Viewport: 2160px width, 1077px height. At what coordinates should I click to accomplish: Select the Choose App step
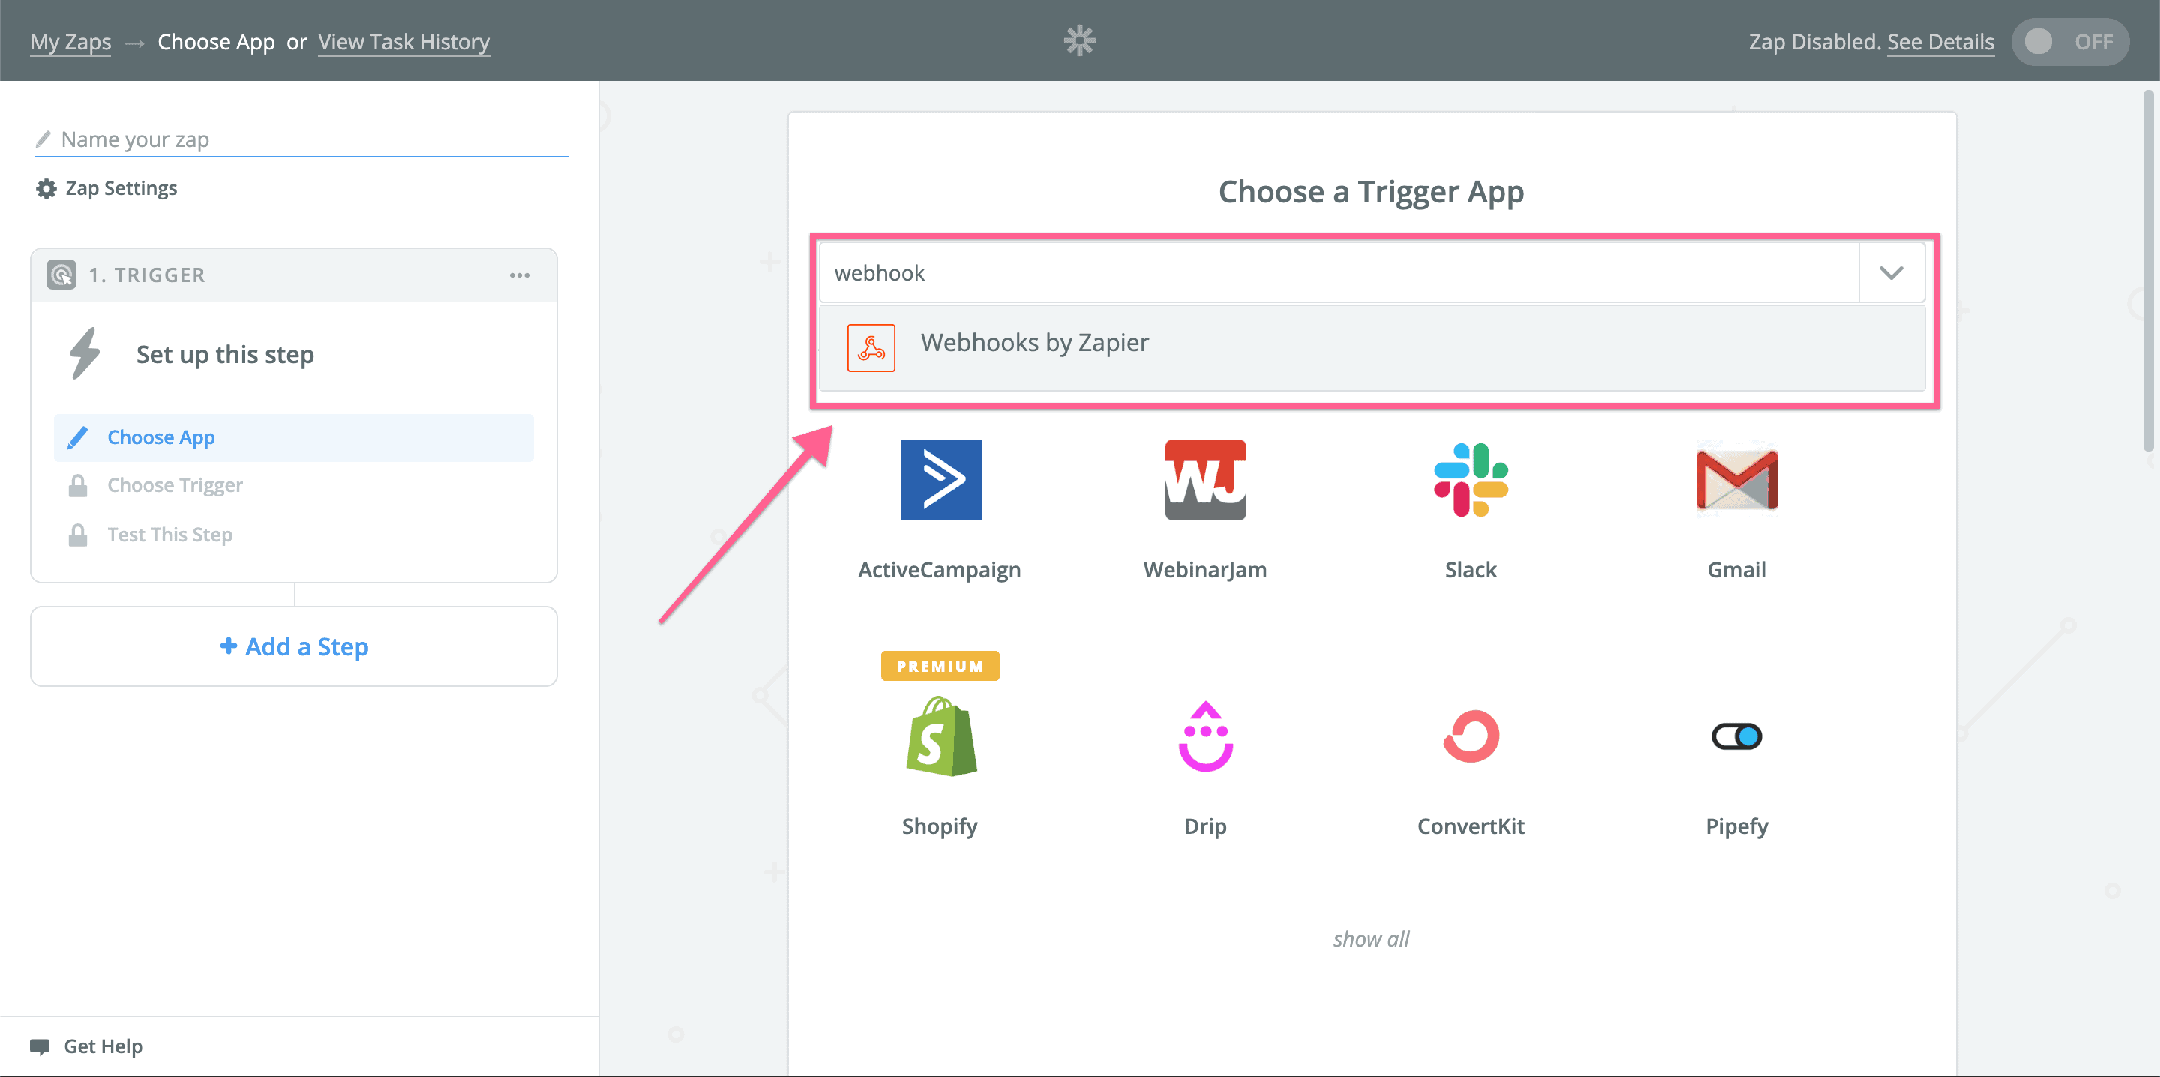tap(293, 437)
